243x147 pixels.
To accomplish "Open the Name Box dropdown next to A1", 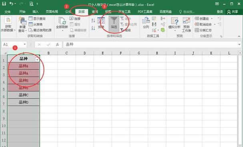I will tap(25, 44).
